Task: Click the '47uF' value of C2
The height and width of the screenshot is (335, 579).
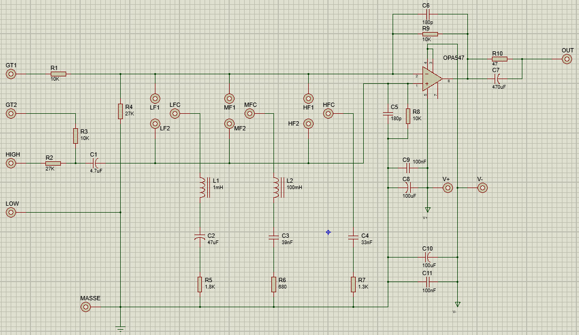Action: coord(213,242)
